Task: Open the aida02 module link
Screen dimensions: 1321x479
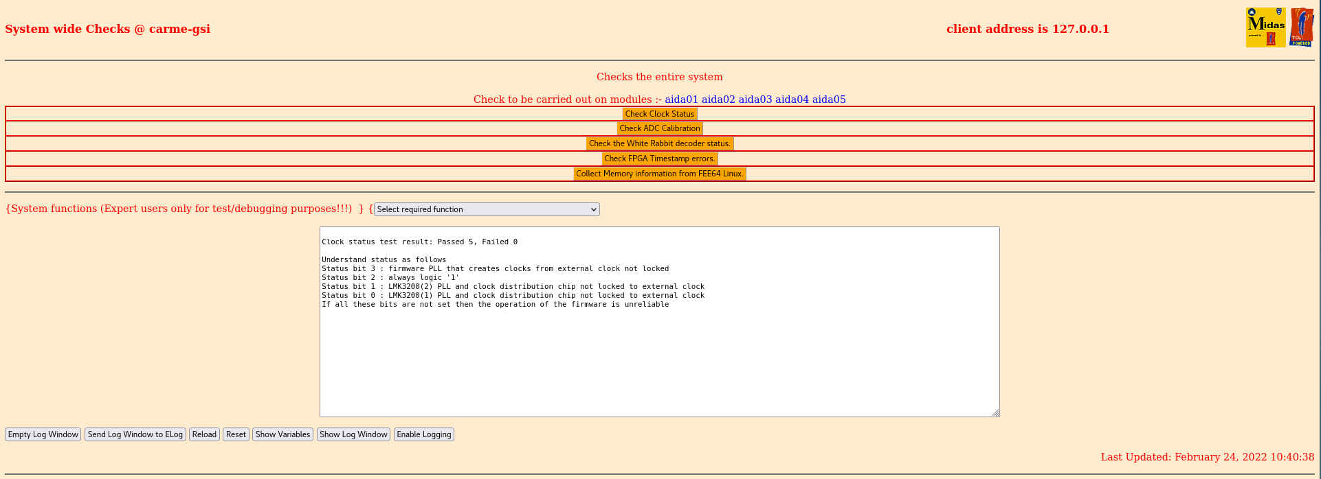Action: click(x=718, y=100)
